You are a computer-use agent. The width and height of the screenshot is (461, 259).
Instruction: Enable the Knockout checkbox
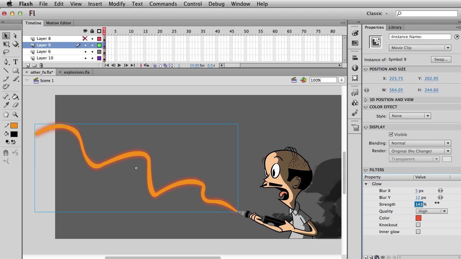coord(418,225)
